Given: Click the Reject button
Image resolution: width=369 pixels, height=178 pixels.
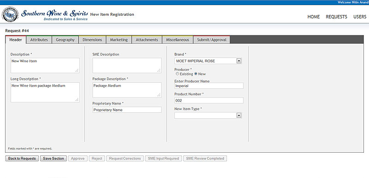Looking at the screenshot, I should pos(97,159).
